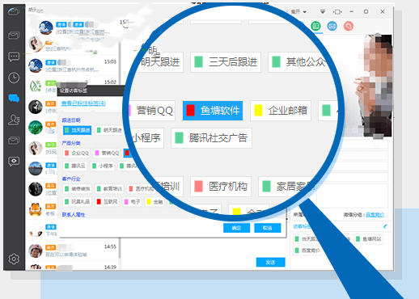Screen dimensions: 419x299
Task: Toggle the 企业QQ product tag
Action: coord(77,153)
